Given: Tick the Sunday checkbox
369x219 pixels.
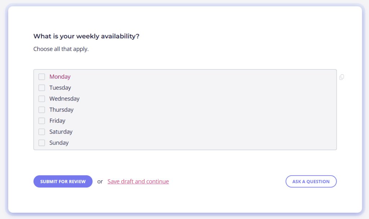Looking at the screenshot, I should 42,143.
